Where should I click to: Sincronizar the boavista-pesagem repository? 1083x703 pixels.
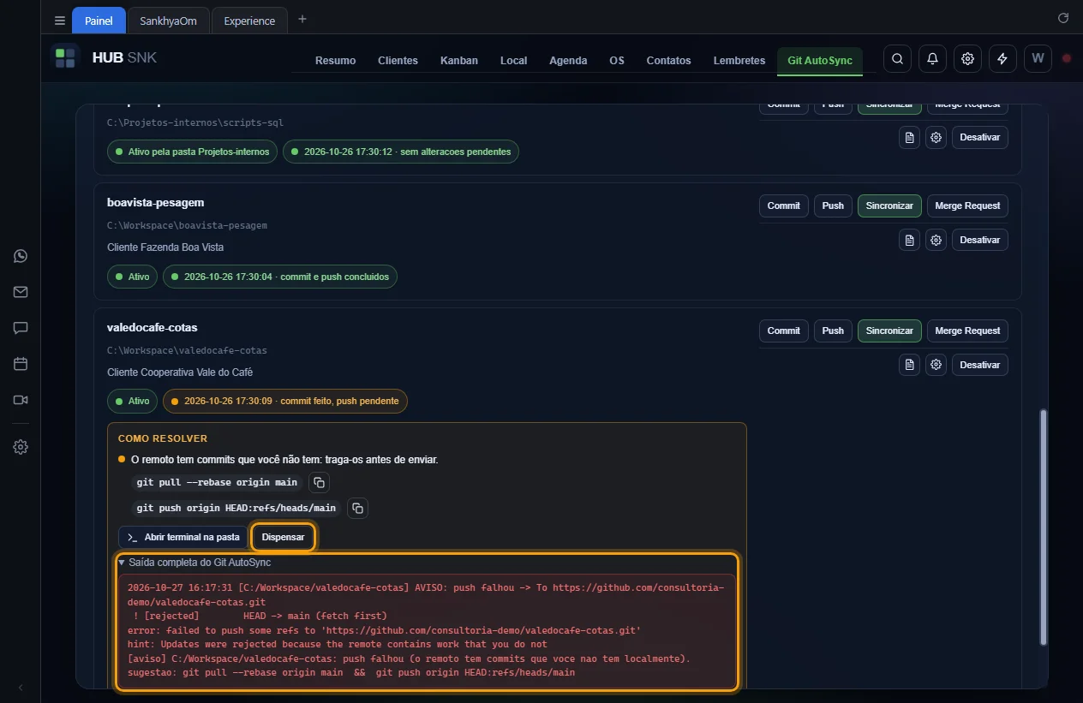click(x=889, y=206)
